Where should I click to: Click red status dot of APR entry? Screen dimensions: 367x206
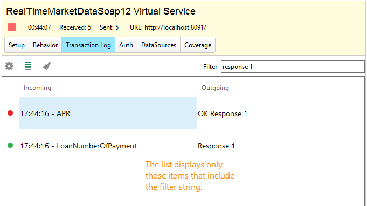10,113
